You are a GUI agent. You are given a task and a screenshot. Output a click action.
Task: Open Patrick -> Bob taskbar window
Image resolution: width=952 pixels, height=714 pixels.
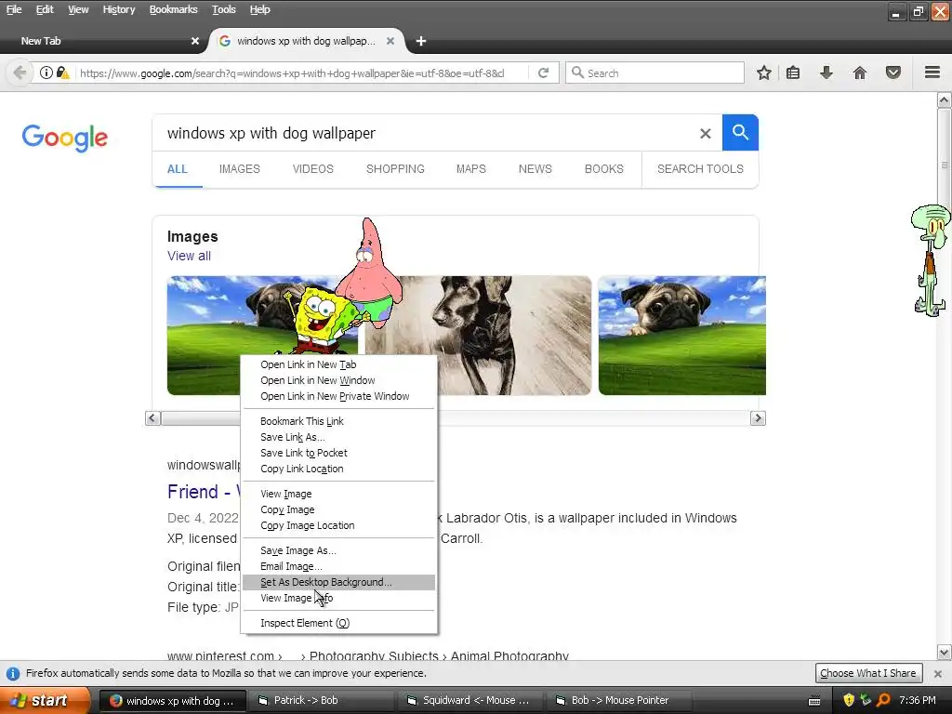point(321,701)
